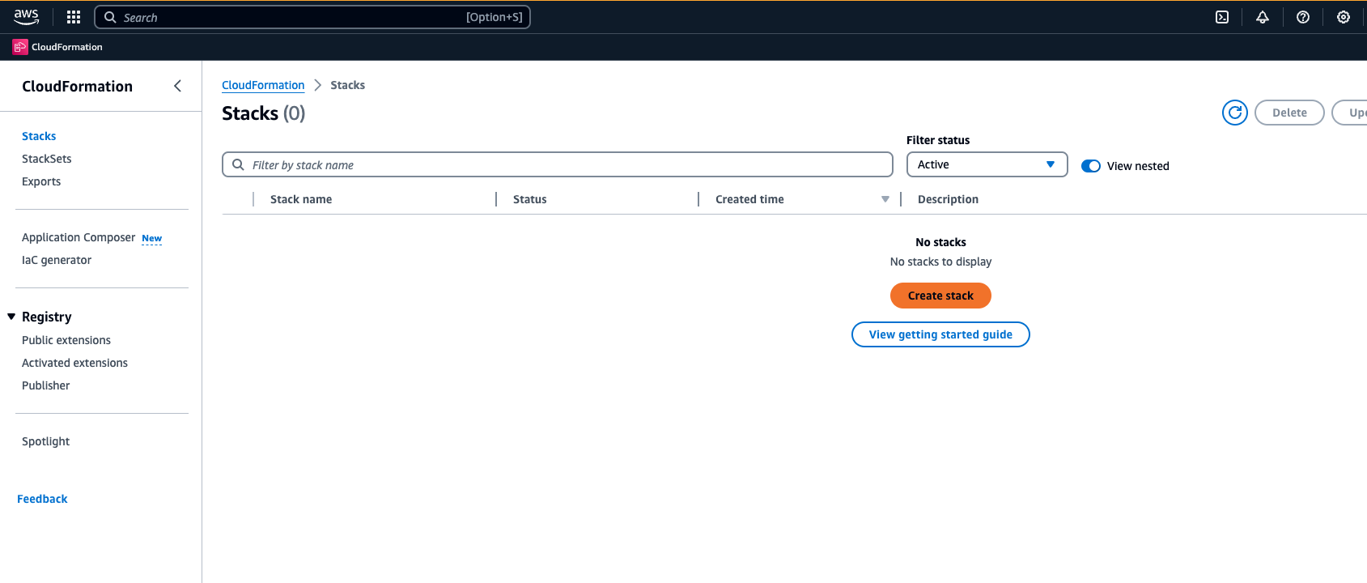Open Public extensions
The image size is (1367, 583).
66,340
